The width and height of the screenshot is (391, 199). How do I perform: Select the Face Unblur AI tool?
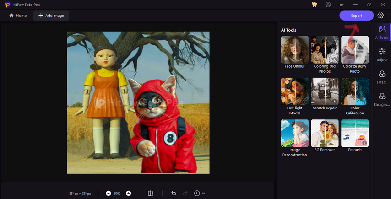(294, 49)
